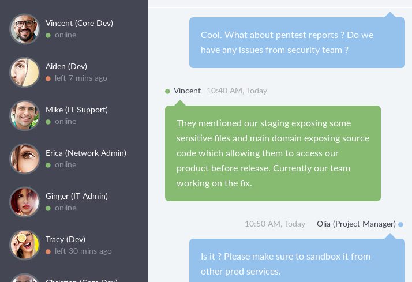The width and height of the screenshot is (412, 282).
Task: Click Aiden's profile avatar
Action: [24, 72]
